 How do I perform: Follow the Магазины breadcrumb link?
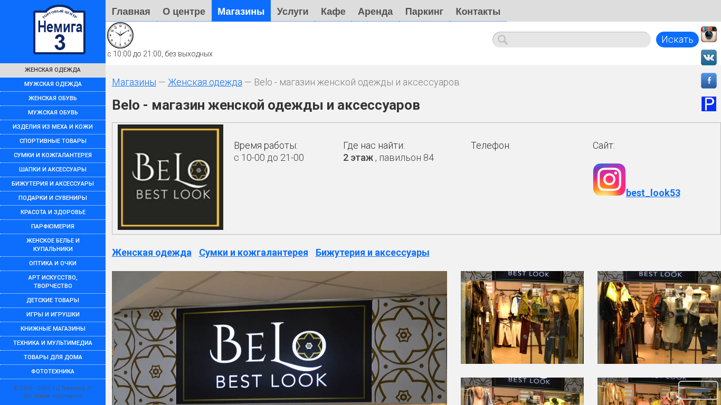coord(134,82)
